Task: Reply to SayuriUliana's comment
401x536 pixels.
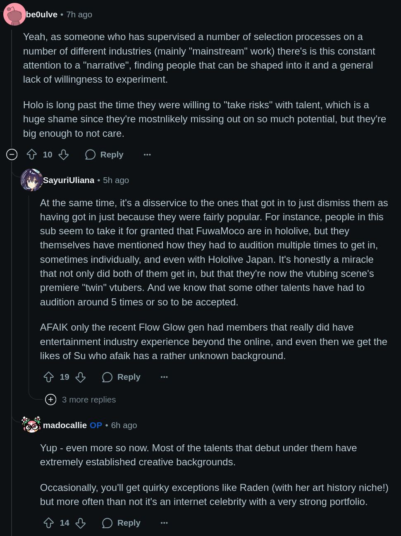Action: click(121, 377)
